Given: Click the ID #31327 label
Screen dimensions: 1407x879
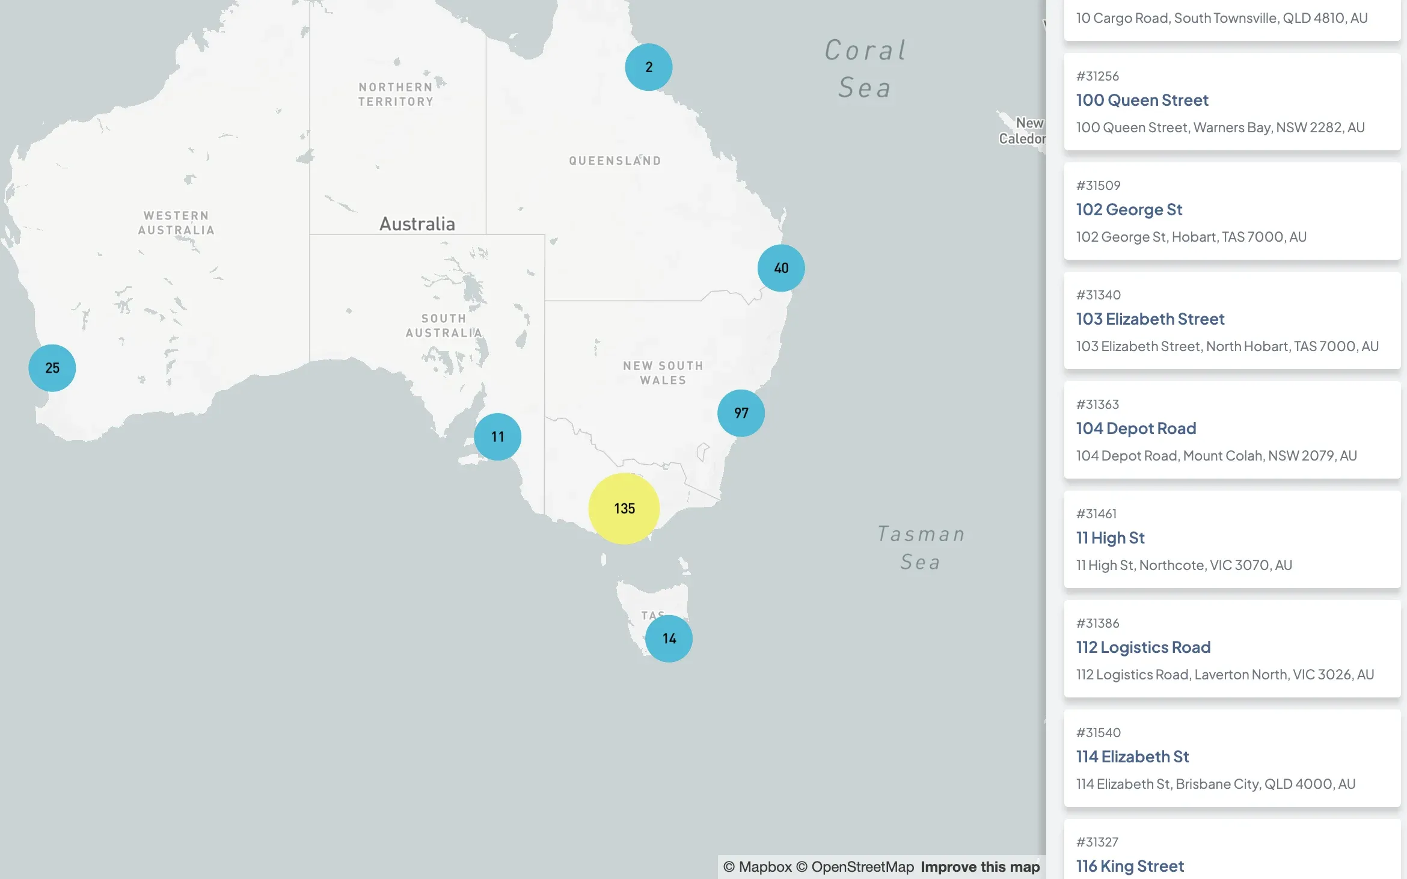Looking at the screenshot, I should pyautogui.click(x=1097, y=842).
